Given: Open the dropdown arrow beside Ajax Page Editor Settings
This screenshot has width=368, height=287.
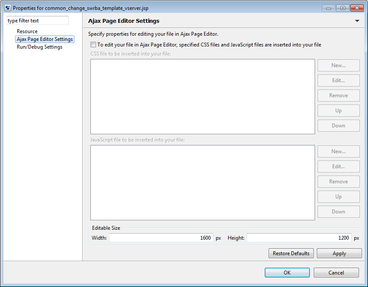Looking at the screenshot, I should (x=357, y=21).
